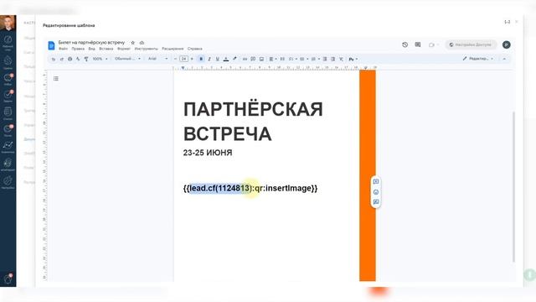Viewport: 536px width, 302px height.
Task: Collapse the Docs menus with chevron
Action: click(x=504, y=59)
